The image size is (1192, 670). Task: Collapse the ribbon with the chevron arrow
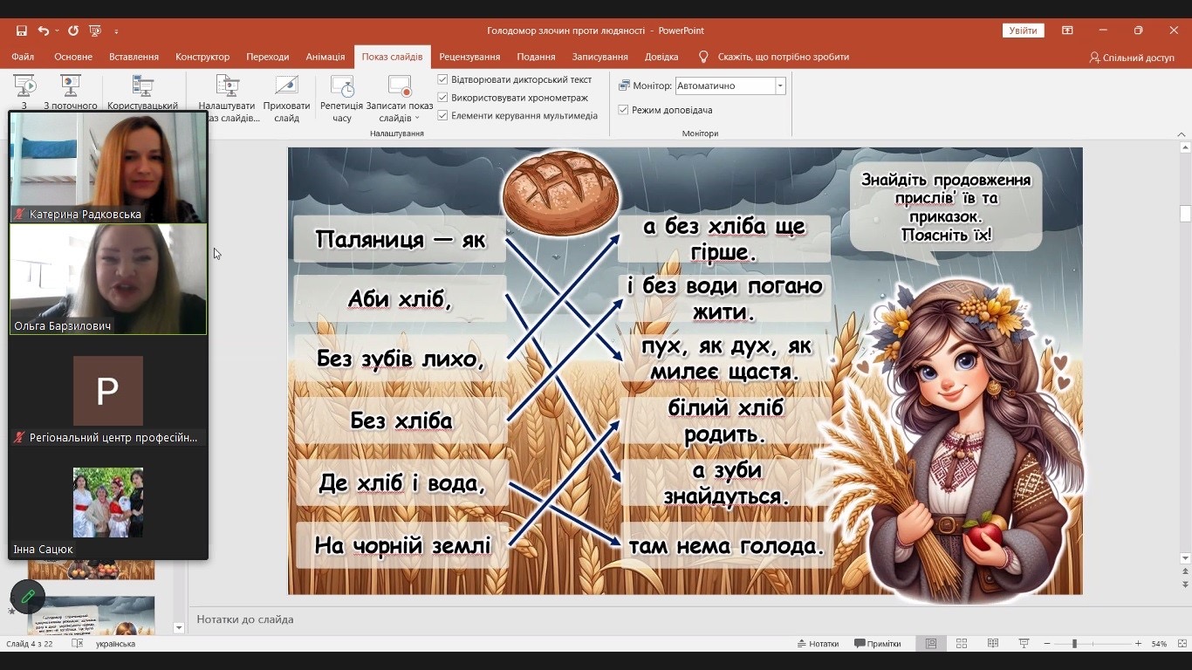[x=1182, y=134]
